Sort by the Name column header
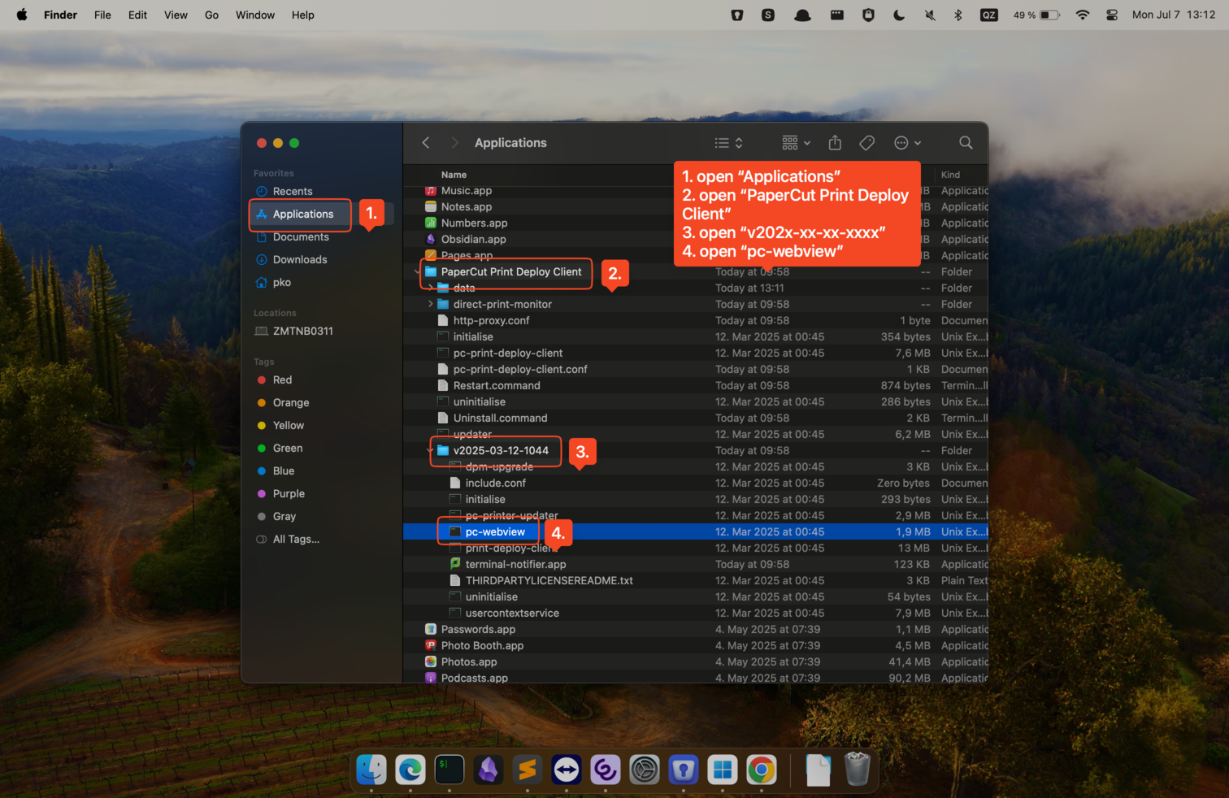Image resolution: width=1229 pixels, height=798 pixels. 454,175
